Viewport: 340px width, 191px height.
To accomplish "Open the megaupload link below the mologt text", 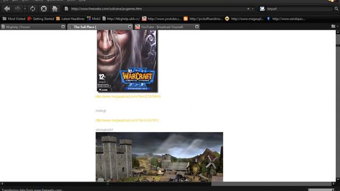I will point(127,120).
